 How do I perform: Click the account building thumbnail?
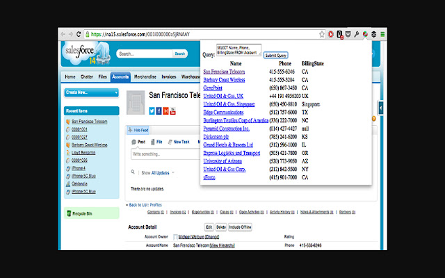136,102
